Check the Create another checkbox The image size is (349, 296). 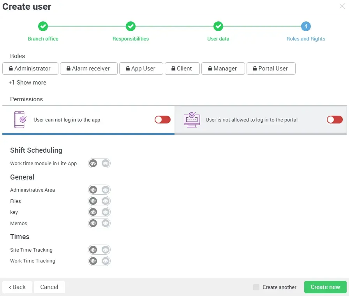[256, 287]
